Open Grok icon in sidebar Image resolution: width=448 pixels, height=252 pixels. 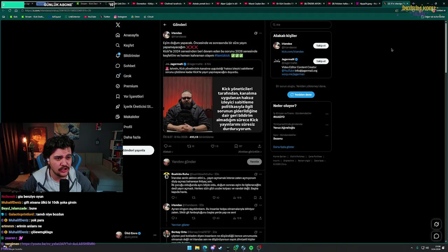pos(118,76)
